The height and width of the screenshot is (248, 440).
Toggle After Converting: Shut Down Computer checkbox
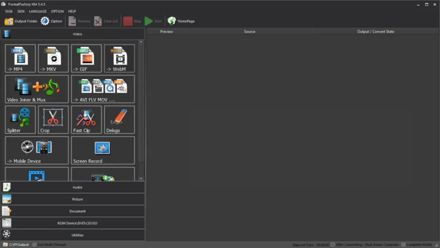click(332, 245)
